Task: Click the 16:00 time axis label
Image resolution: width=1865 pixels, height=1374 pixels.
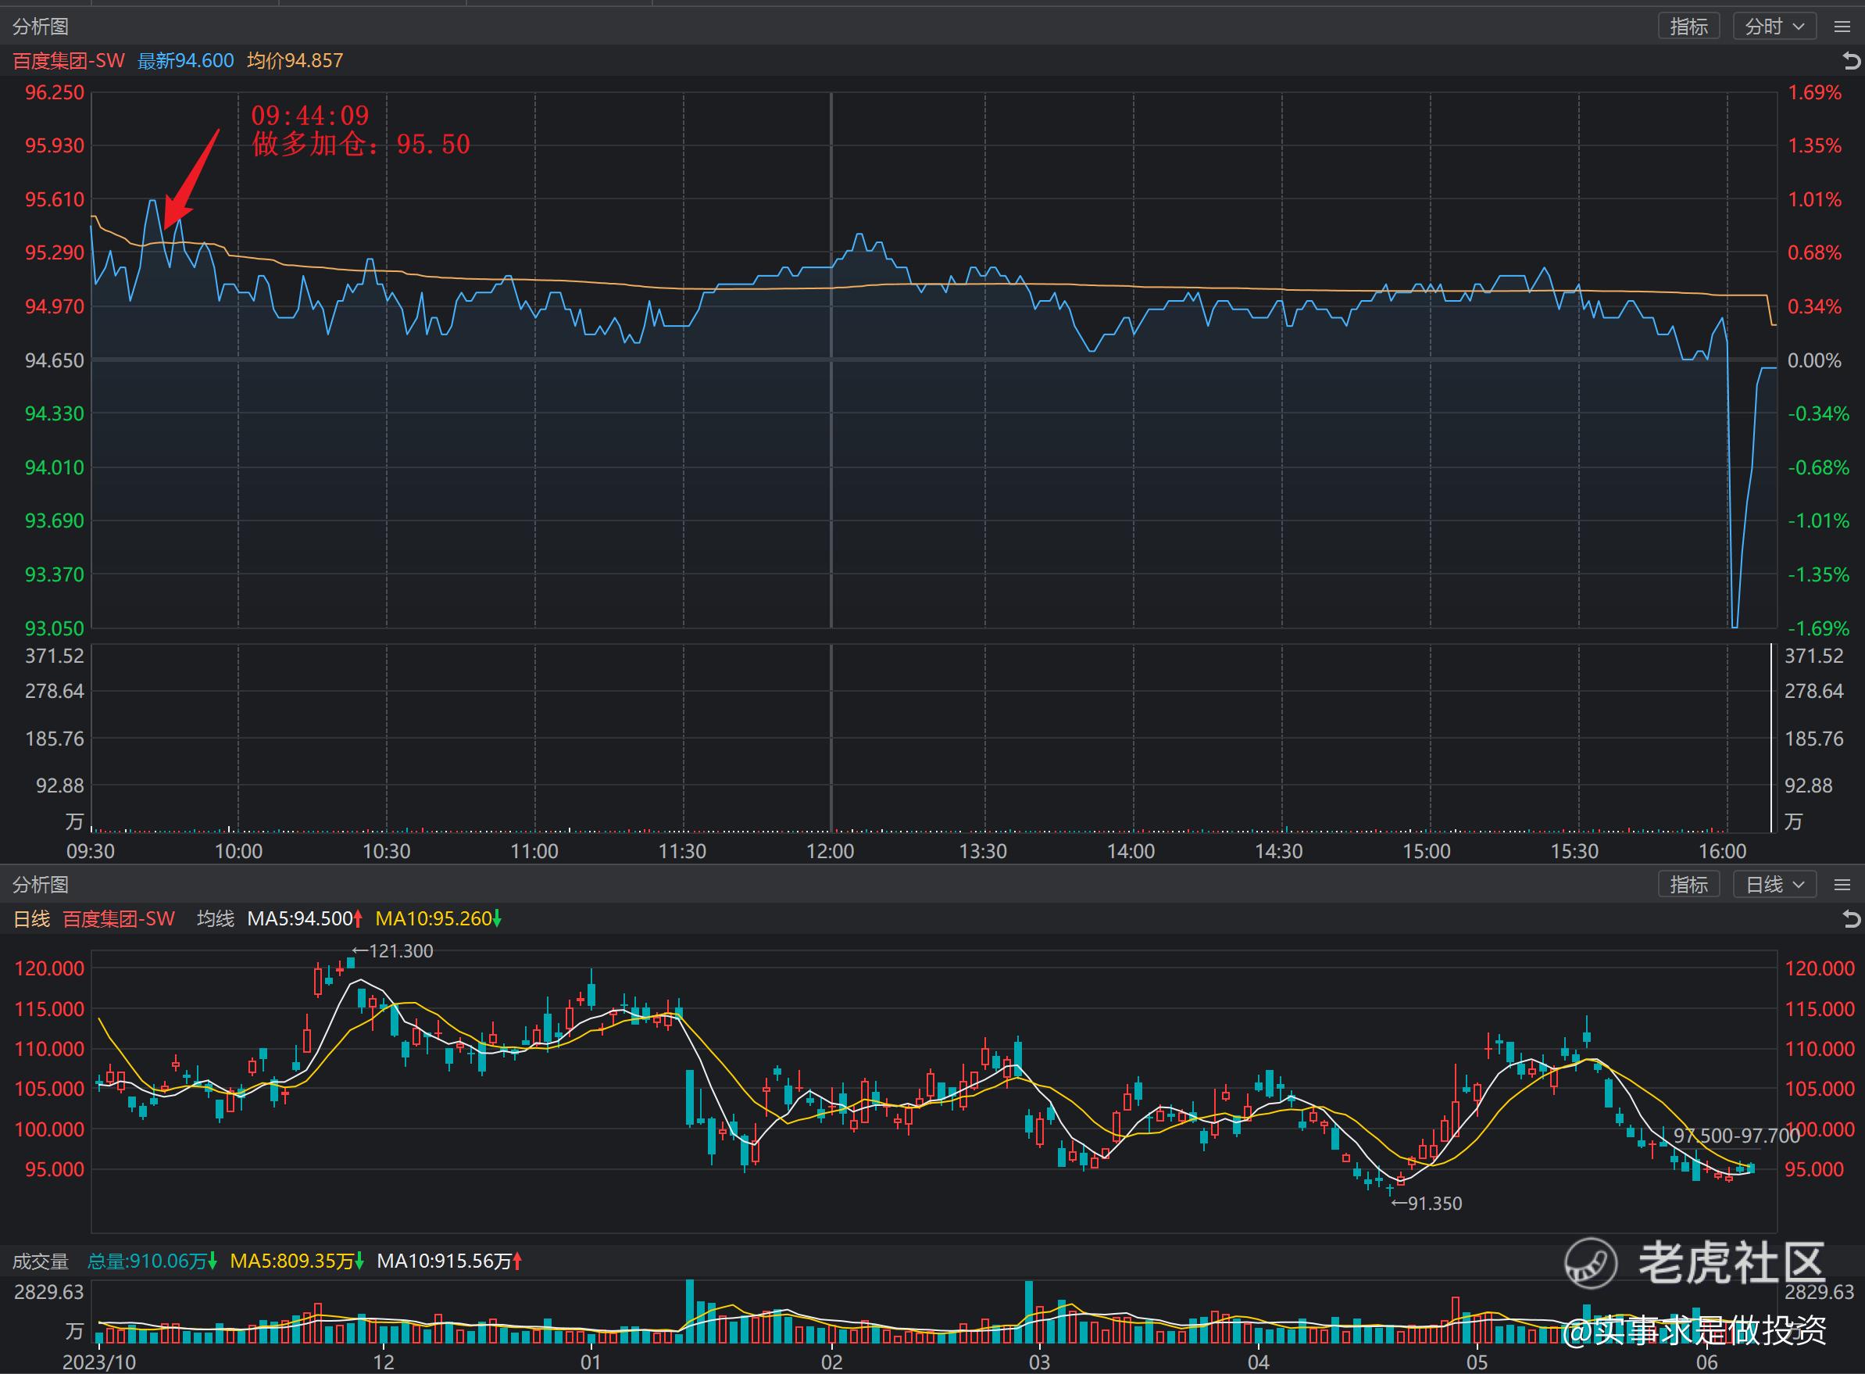Action: coord(1723,851)
